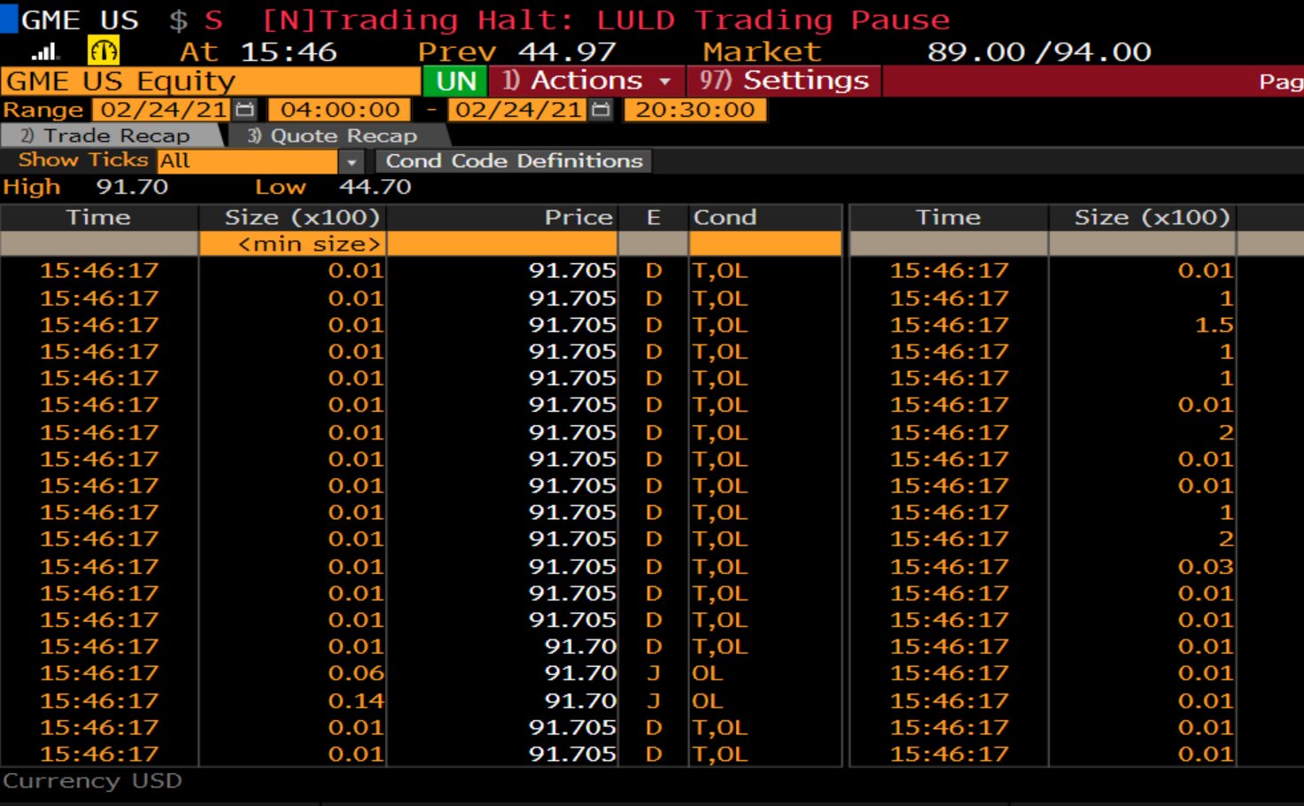The width and height of the screenshot is (1304, 806).
Task: Click the yellow gauge icon
Action: (104, 51)
